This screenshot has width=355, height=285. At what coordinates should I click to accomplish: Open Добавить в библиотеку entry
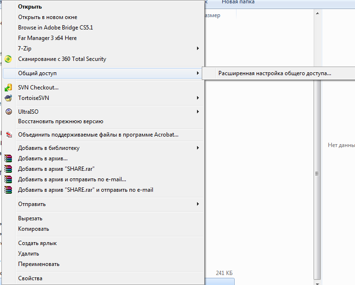pyautogui.click(x=103, y=148)
